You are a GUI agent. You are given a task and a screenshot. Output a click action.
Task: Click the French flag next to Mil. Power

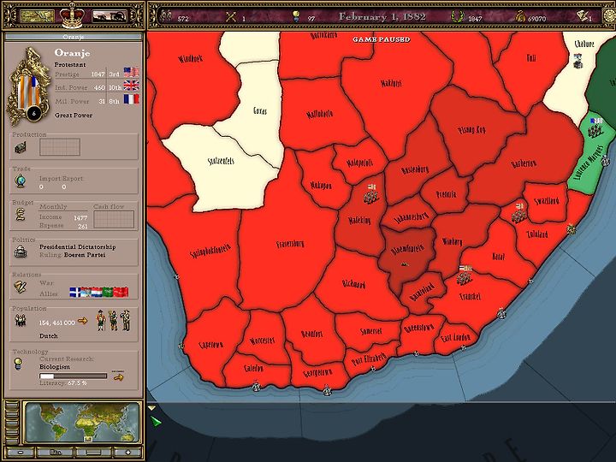pos(131,99)
